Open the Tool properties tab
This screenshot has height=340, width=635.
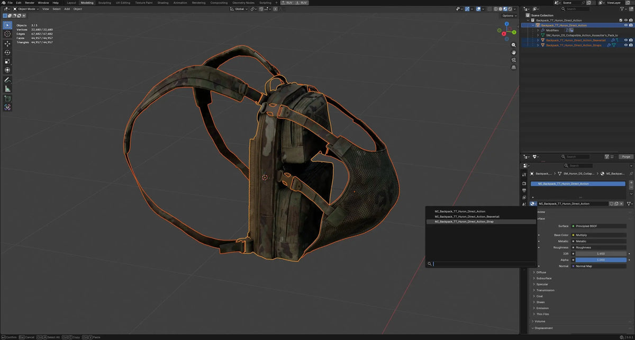coord(524,174)
